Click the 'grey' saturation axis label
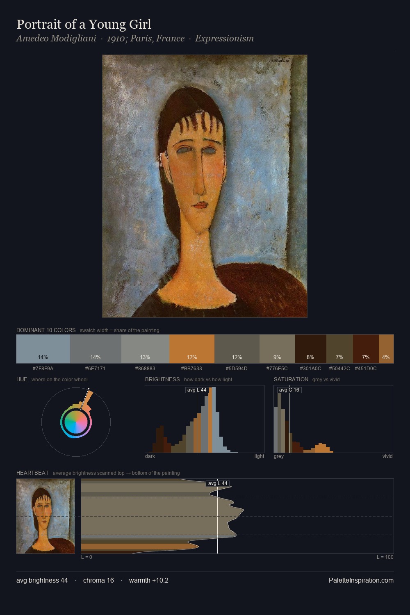410x615 pixels. click(x=279, y=456)
